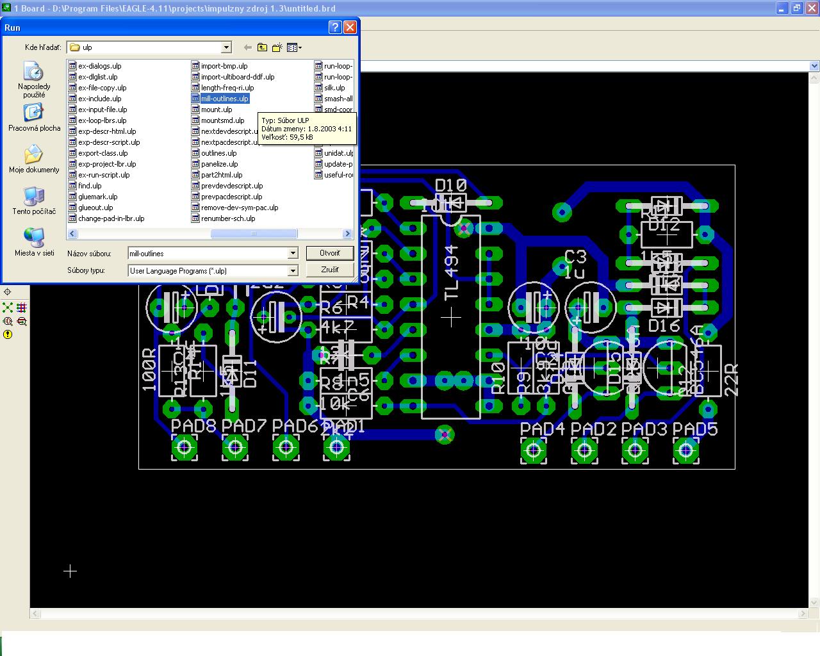
Task: Open Tento počítač location
Action: click(x=34, y=201)
